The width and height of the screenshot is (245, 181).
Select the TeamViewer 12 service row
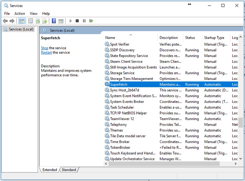tap(122, 119)
